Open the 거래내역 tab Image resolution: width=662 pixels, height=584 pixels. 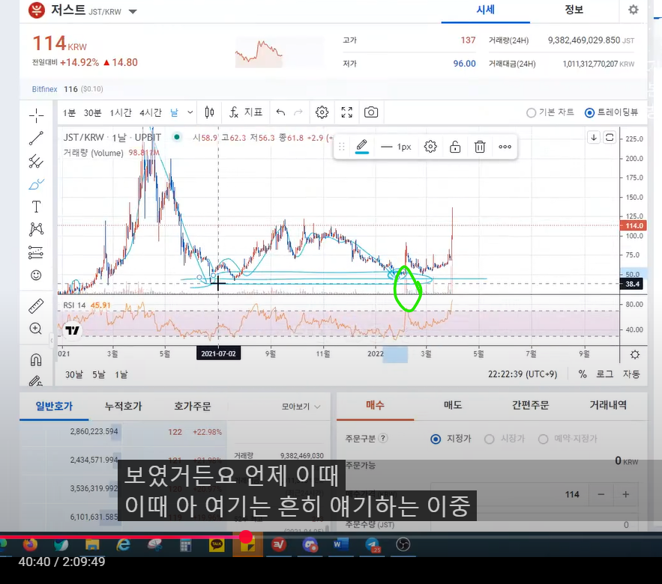coord(608,406)
